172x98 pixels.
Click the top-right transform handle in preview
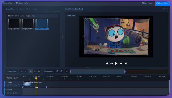(x=149, y=19)
